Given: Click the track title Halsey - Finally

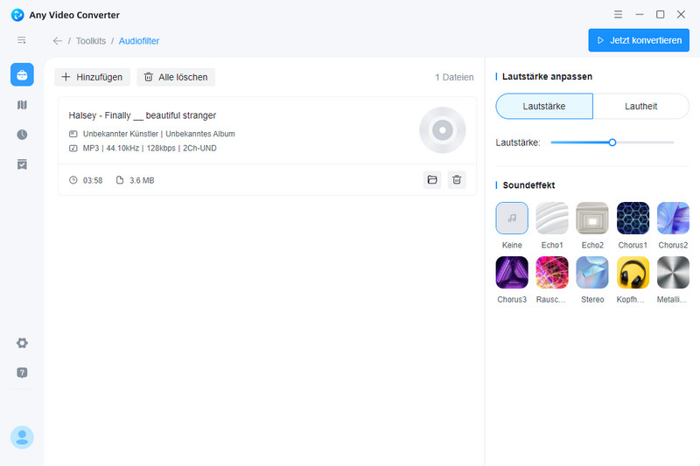Looking at the screenshot, I should [143, 115].
